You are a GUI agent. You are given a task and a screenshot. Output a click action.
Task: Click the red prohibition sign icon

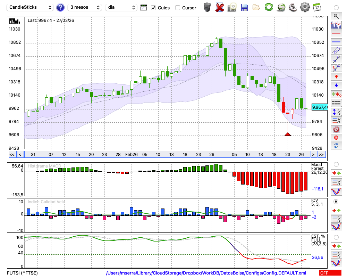(336, 129)
